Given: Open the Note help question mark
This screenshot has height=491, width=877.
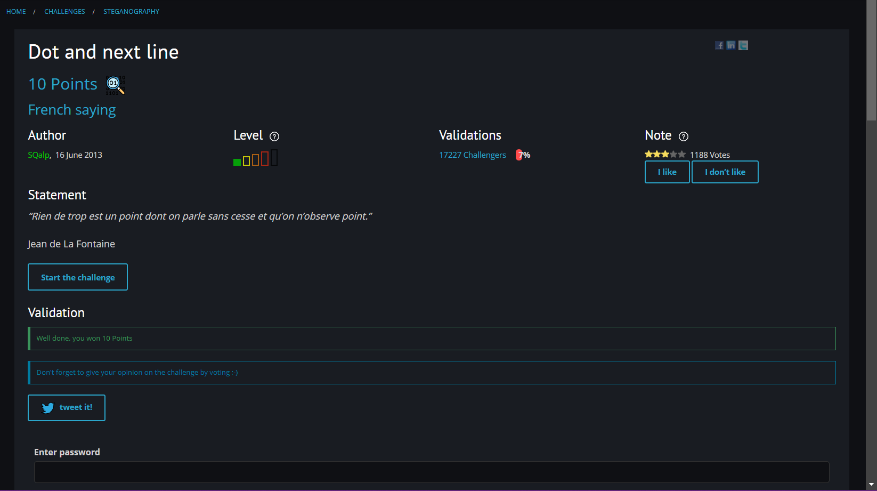Looking at the screenshot, I should 684,136.
